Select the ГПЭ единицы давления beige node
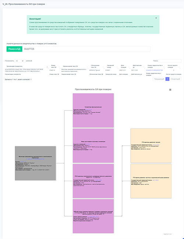The width and height of the screenshot is (184, 239). point(151,145)
